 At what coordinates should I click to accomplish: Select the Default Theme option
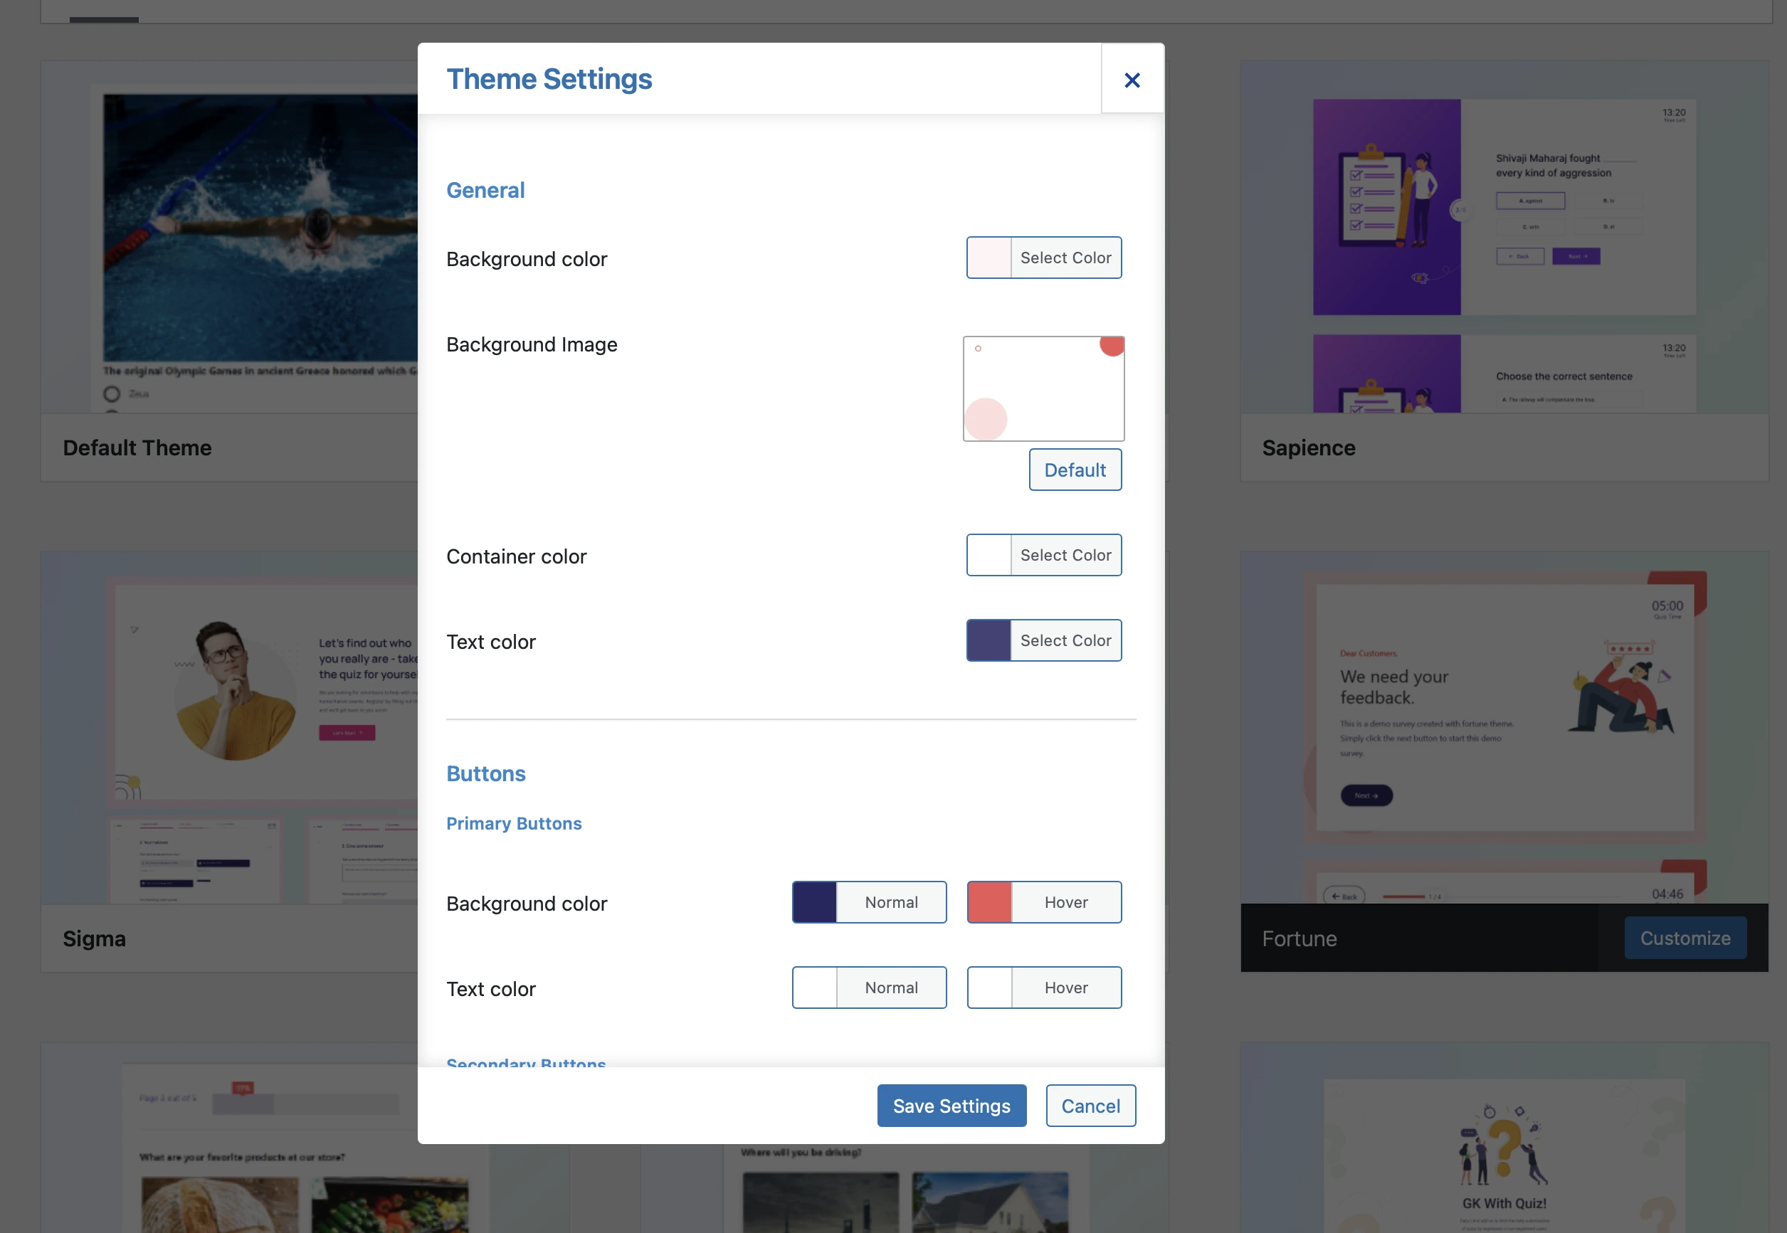(x=137, y=447)
